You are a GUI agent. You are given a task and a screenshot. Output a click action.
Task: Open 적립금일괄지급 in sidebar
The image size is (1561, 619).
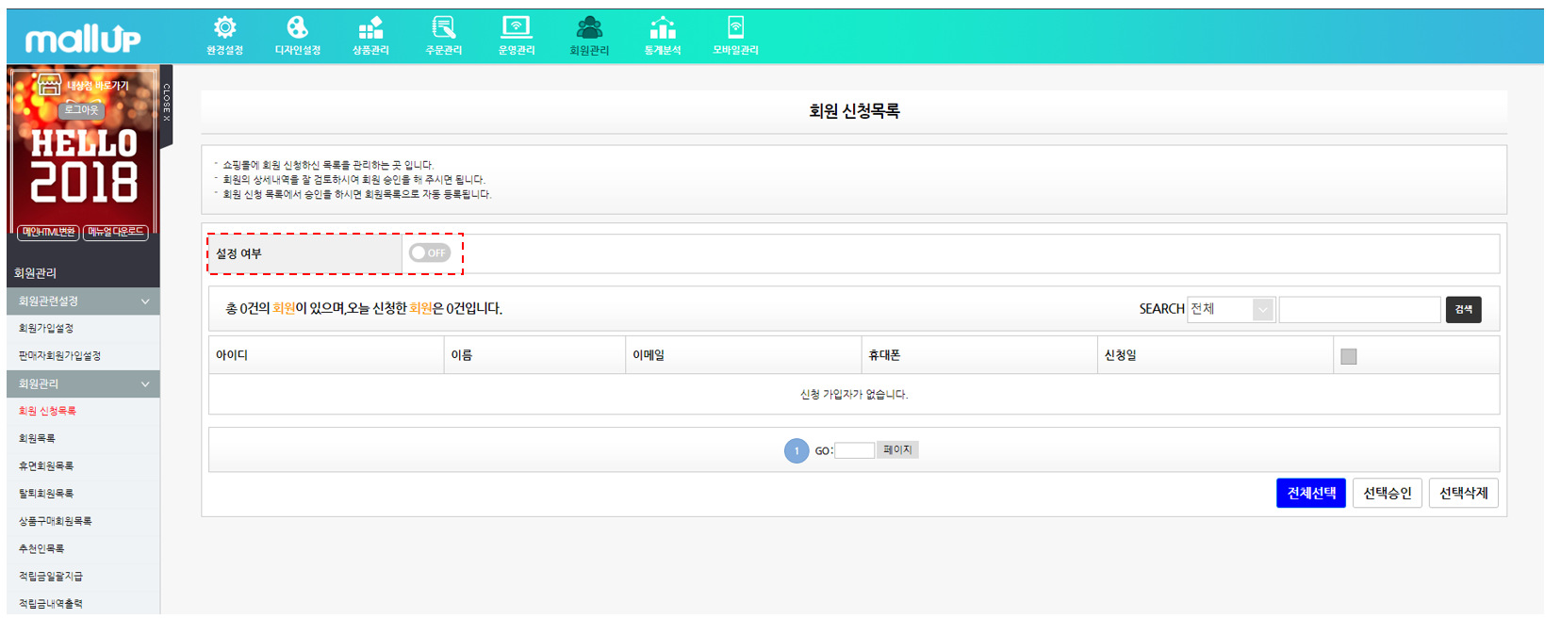51,576
